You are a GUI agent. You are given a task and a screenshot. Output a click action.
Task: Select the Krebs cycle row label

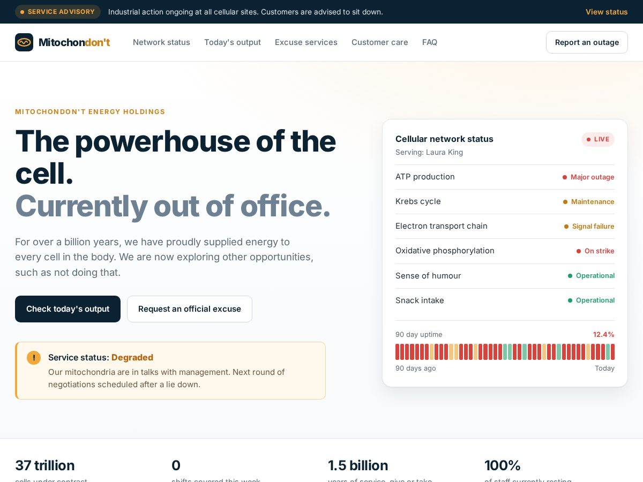418,201
